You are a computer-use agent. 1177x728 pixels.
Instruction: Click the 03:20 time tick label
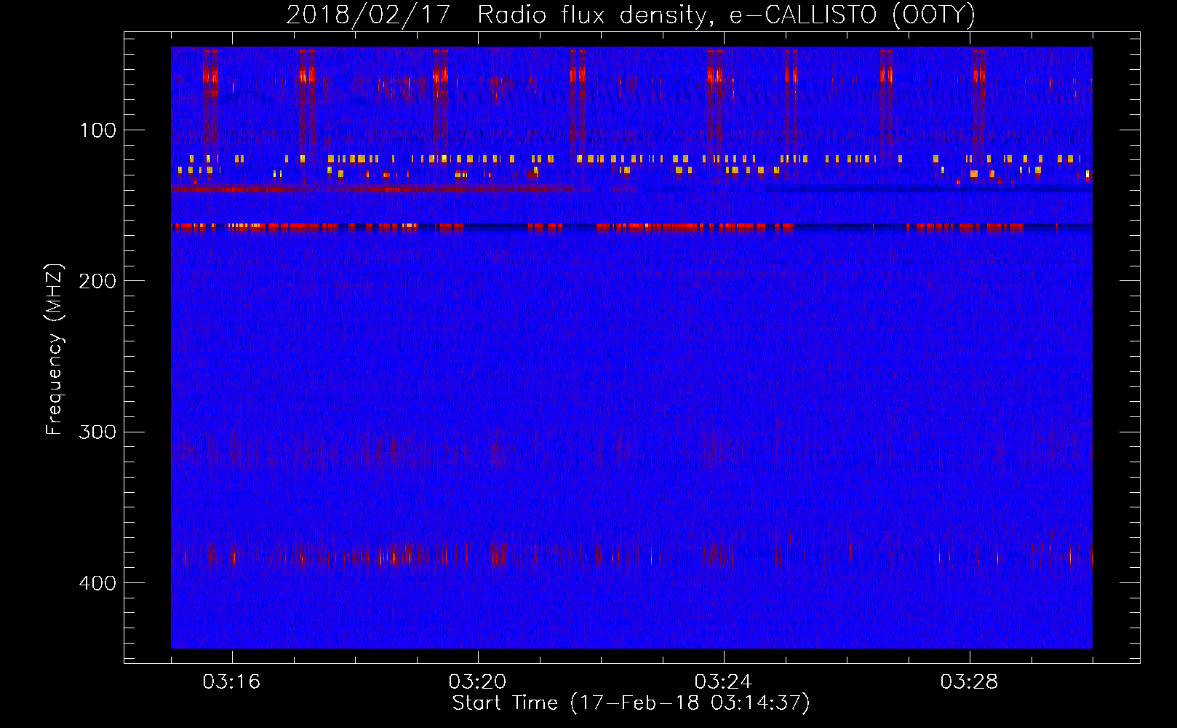477,681
